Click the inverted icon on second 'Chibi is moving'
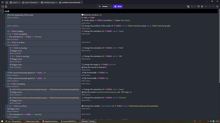The image size is (220, 123). [11, 56]
